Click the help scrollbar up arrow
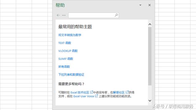 (150, 24)
